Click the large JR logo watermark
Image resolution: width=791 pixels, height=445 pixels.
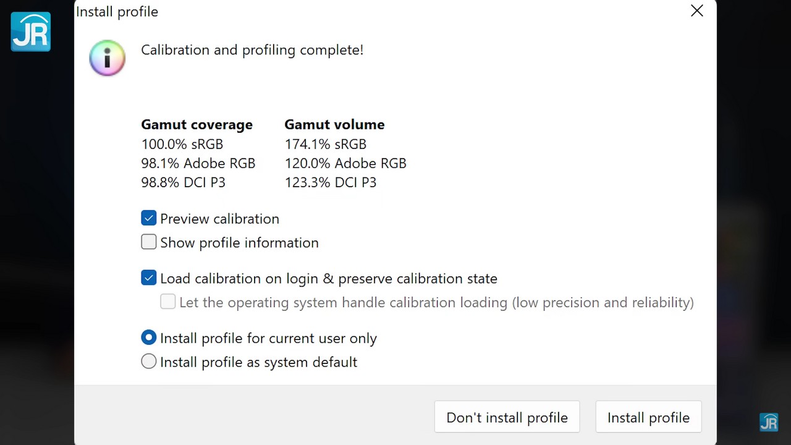[x=30, y=32]
